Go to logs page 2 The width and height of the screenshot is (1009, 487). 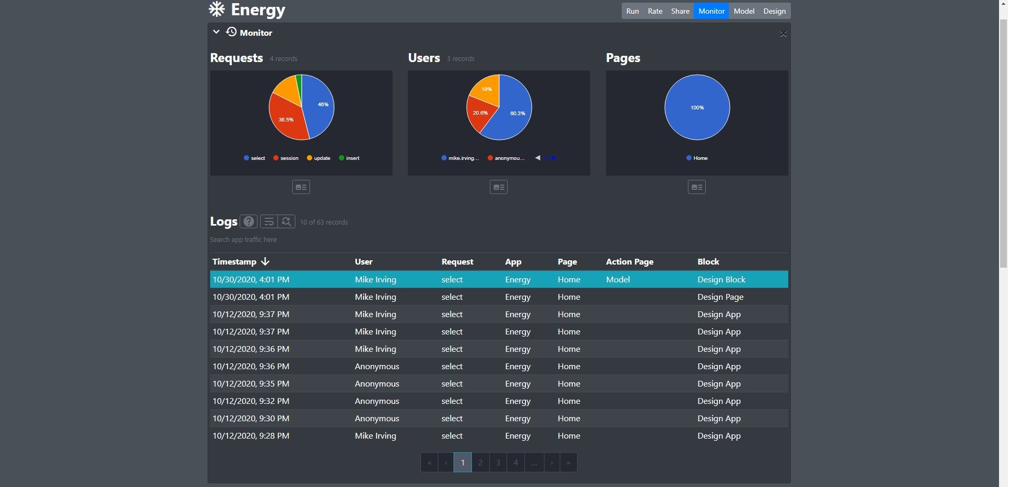pos(480,463)
